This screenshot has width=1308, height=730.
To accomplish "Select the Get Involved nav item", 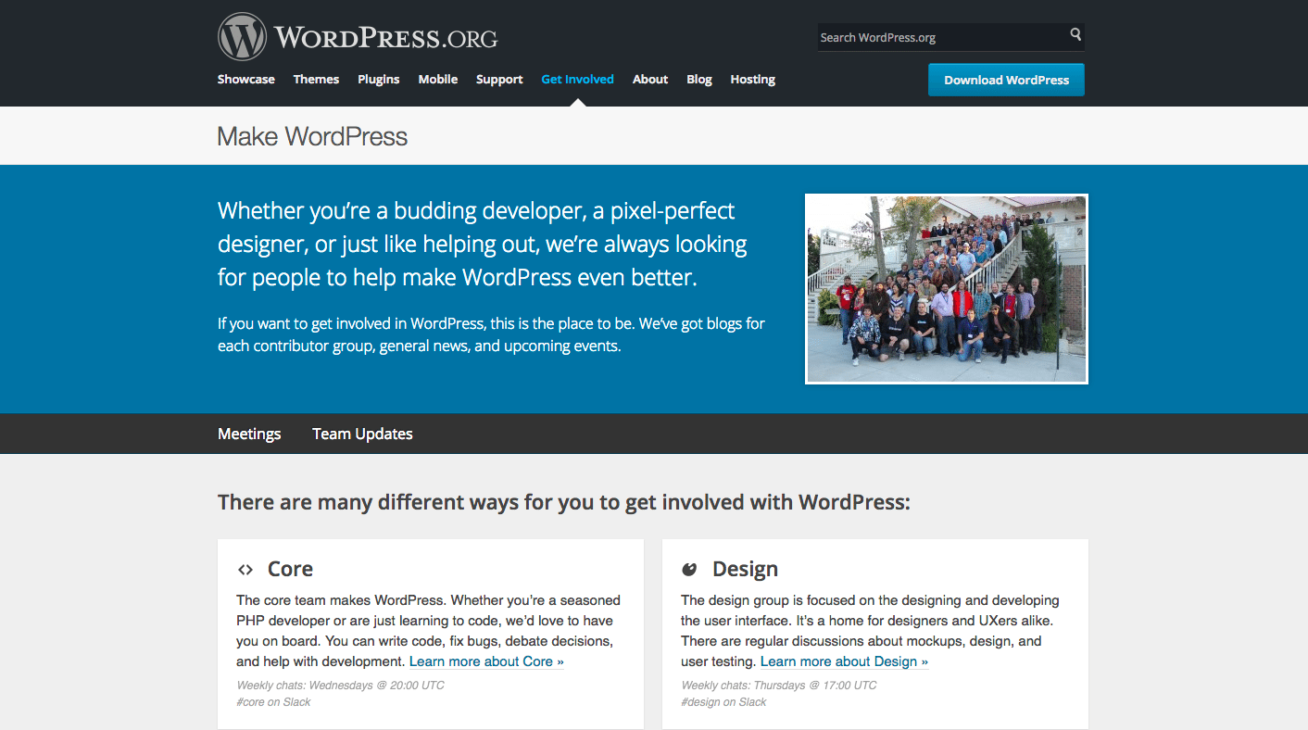I will point(577,79).
